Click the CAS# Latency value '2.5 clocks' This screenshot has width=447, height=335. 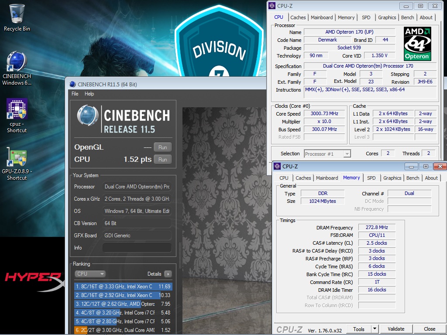377,243
